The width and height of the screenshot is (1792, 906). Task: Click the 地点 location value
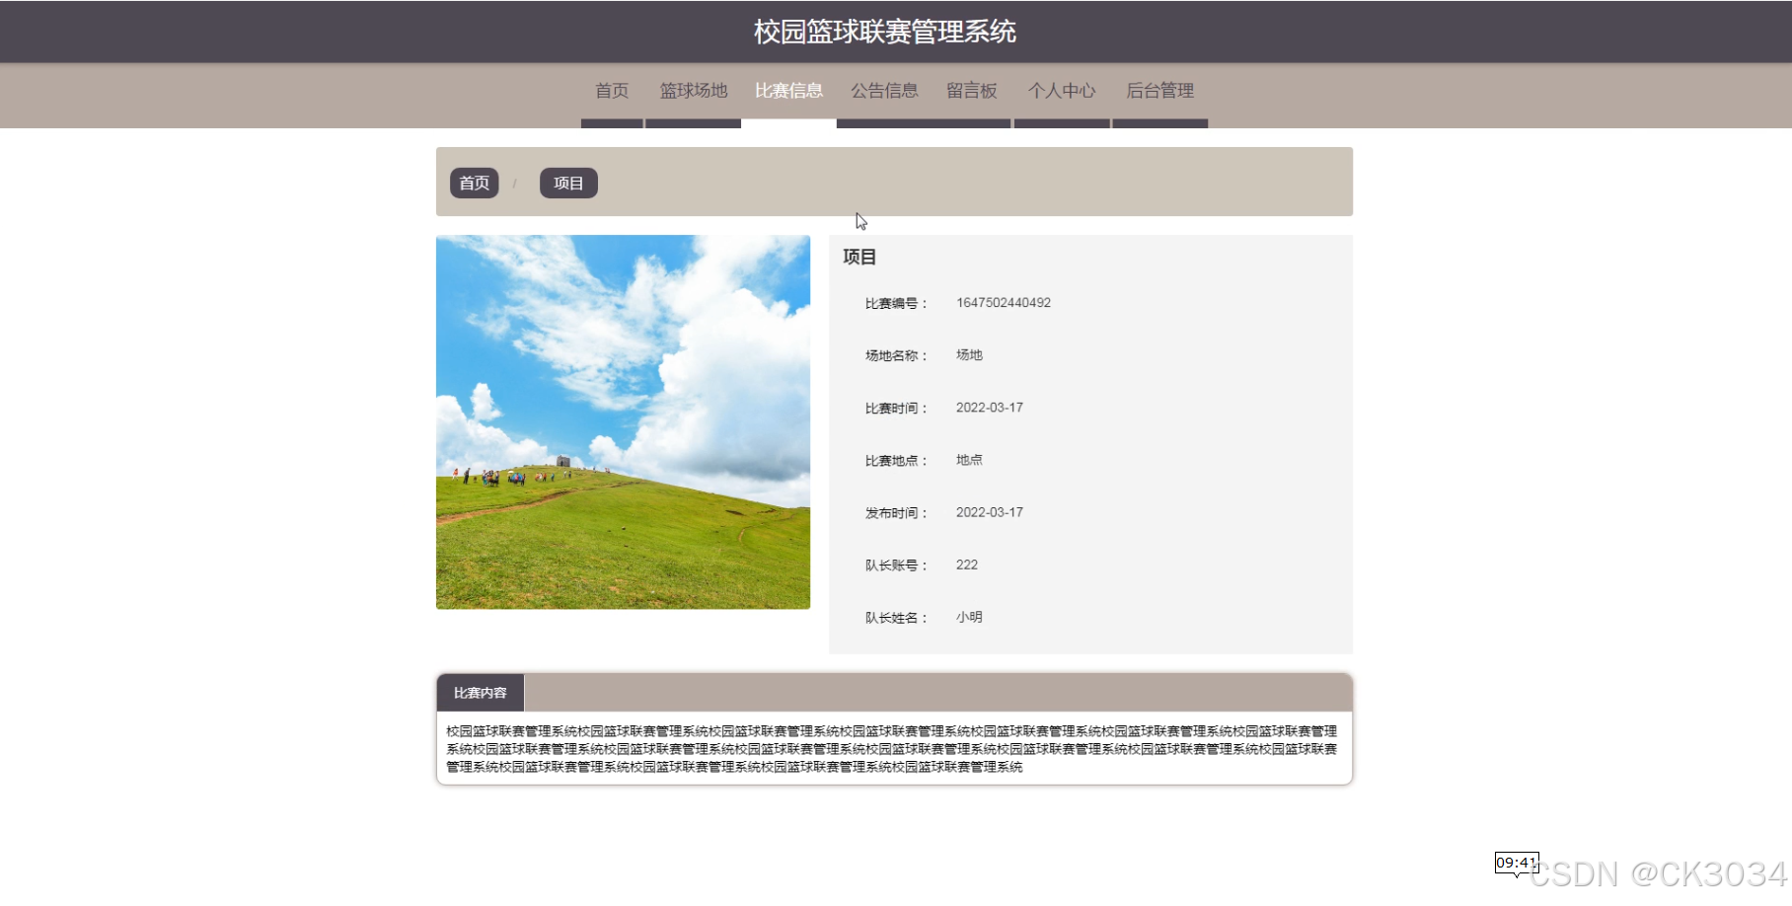(x=969, y=460)
